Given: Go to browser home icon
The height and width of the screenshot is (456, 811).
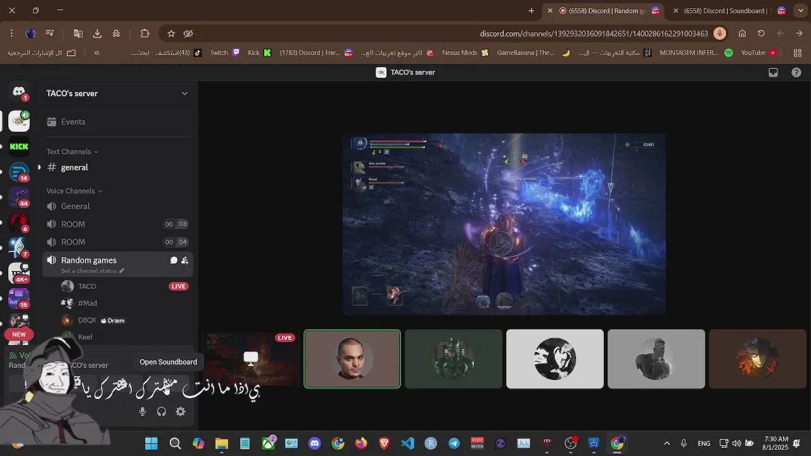Looking at the screenshot, I should (742, 34).
